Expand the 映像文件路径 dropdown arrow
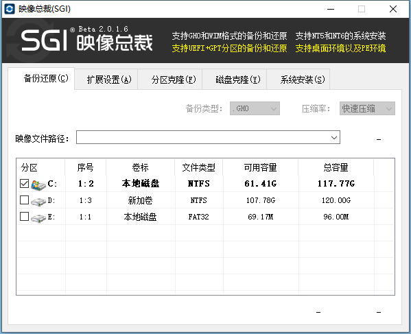This screenshot has height=334, width=411. (x=334, y=138)
